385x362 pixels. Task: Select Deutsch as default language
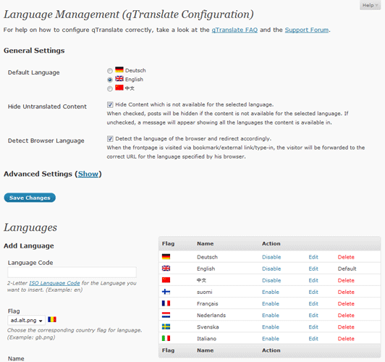tap(110, 71)
